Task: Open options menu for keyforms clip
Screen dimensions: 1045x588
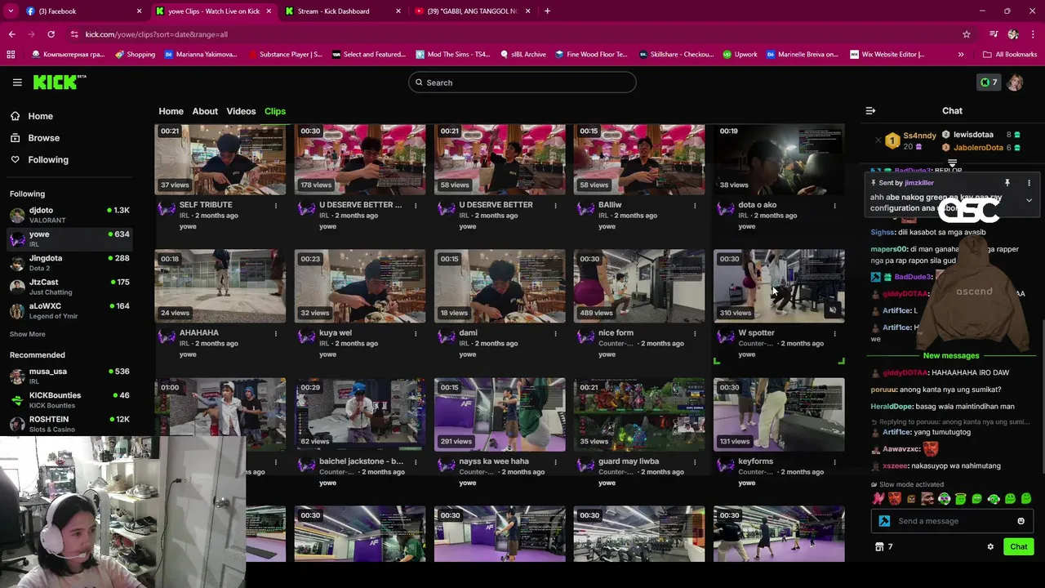Action: 834,462
